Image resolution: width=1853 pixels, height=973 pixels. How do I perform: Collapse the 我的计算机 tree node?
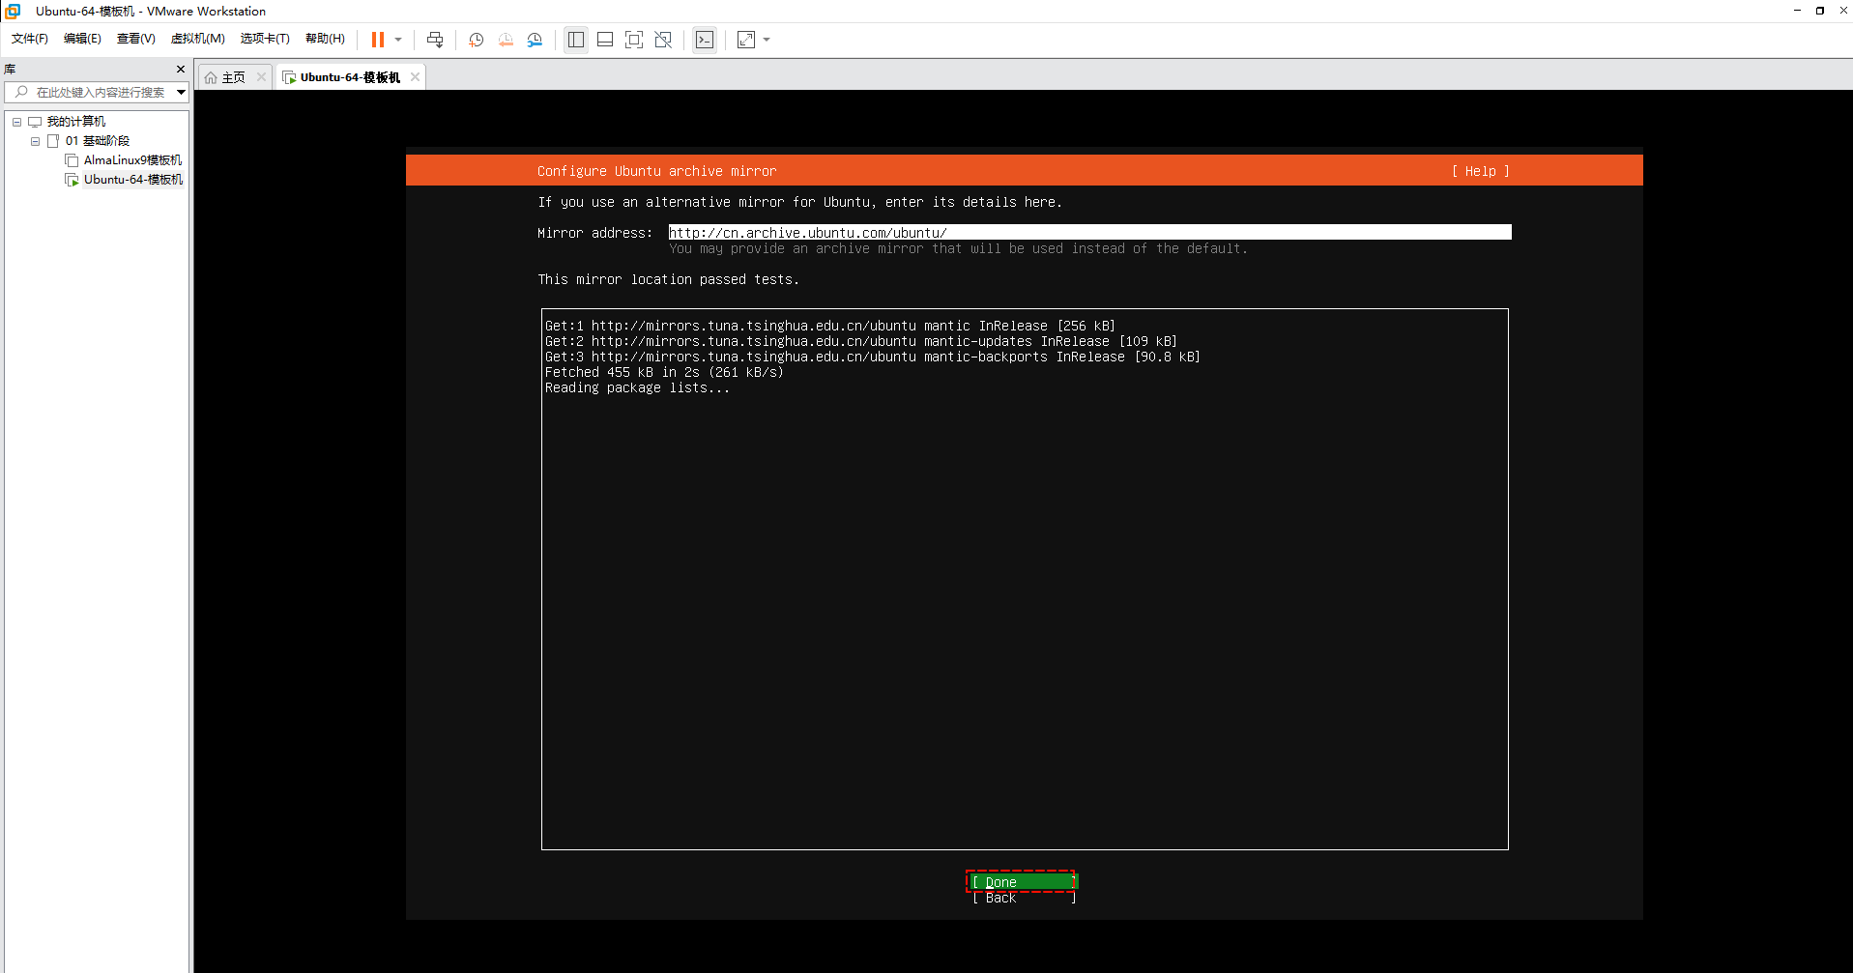(x=16, y=121)
